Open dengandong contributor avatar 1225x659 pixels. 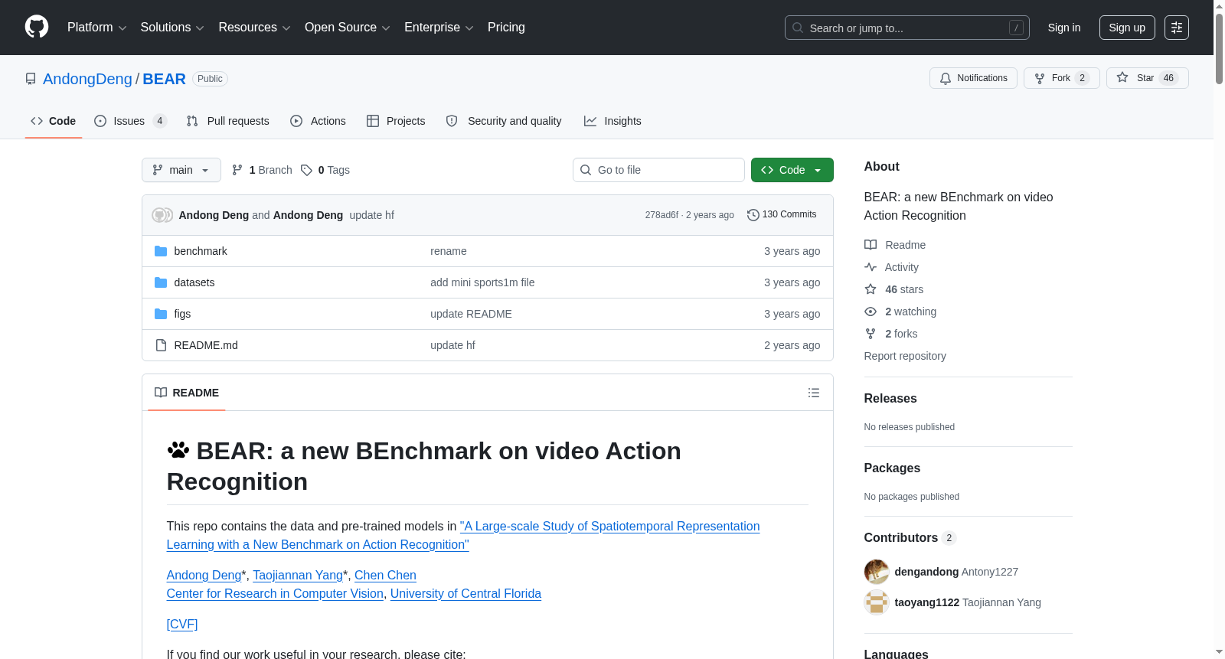pyautogui.click(x=877, y=572)
